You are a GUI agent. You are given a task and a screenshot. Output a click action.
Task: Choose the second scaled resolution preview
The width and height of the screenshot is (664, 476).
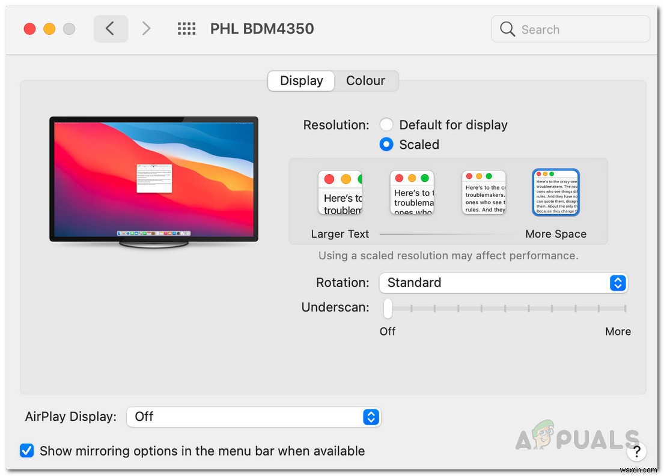412,192
